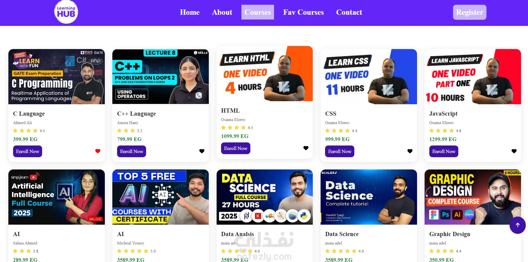Toggle the heart on the HTML course
This screenshot has height=262, width=528.
pos(306,148)
